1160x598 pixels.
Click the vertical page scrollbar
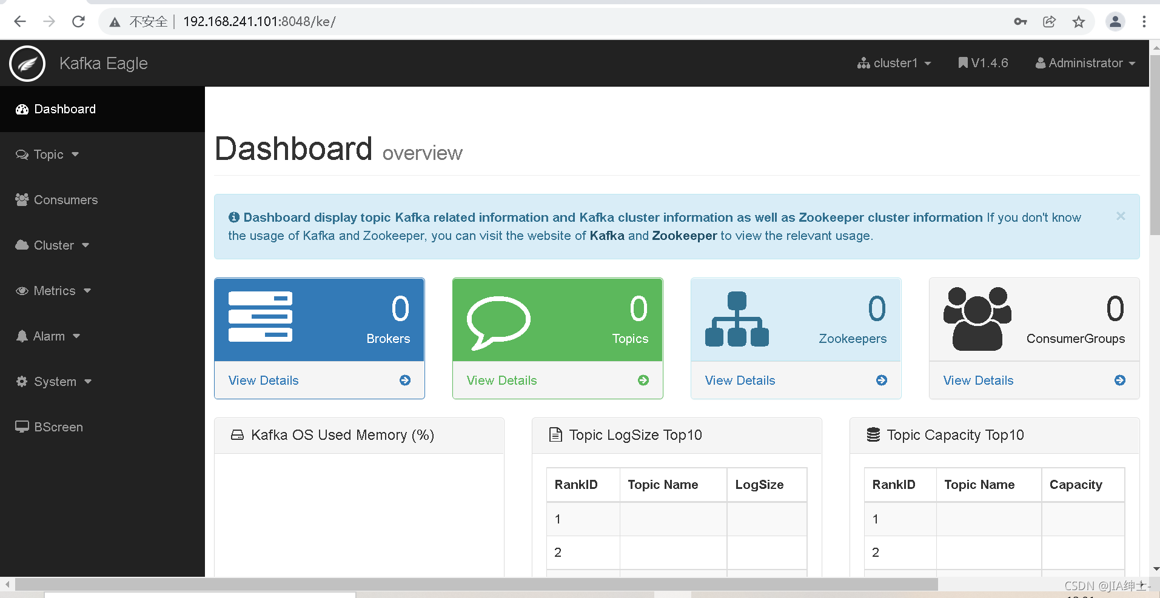point(1155,144)
